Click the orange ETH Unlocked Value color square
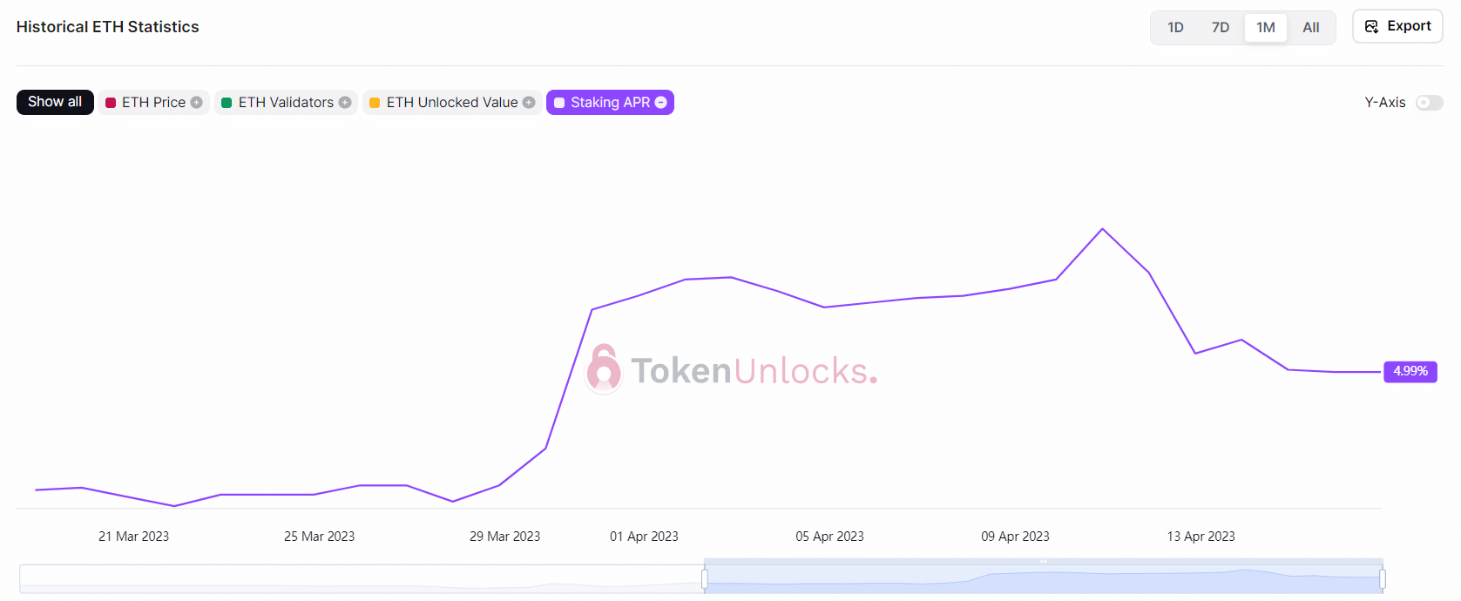 375,103
